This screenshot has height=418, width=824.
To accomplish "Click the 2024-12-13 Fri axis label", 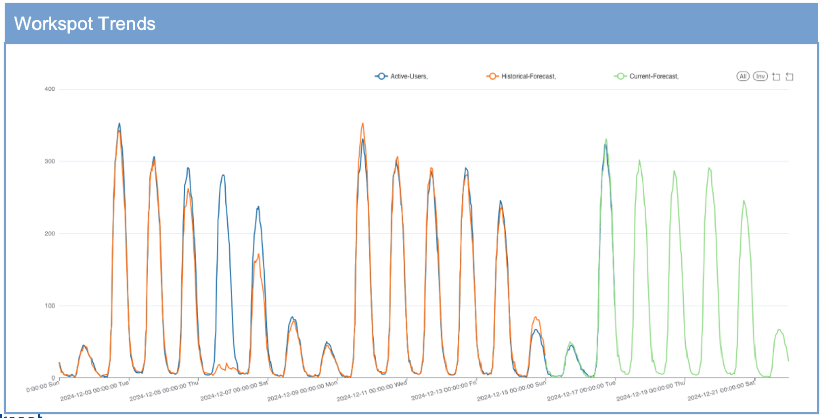I will (x=444, y=391).
